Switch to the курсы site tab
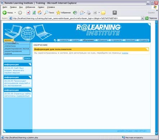Viewport: 159px width, 140px height. tap(75, 40)
